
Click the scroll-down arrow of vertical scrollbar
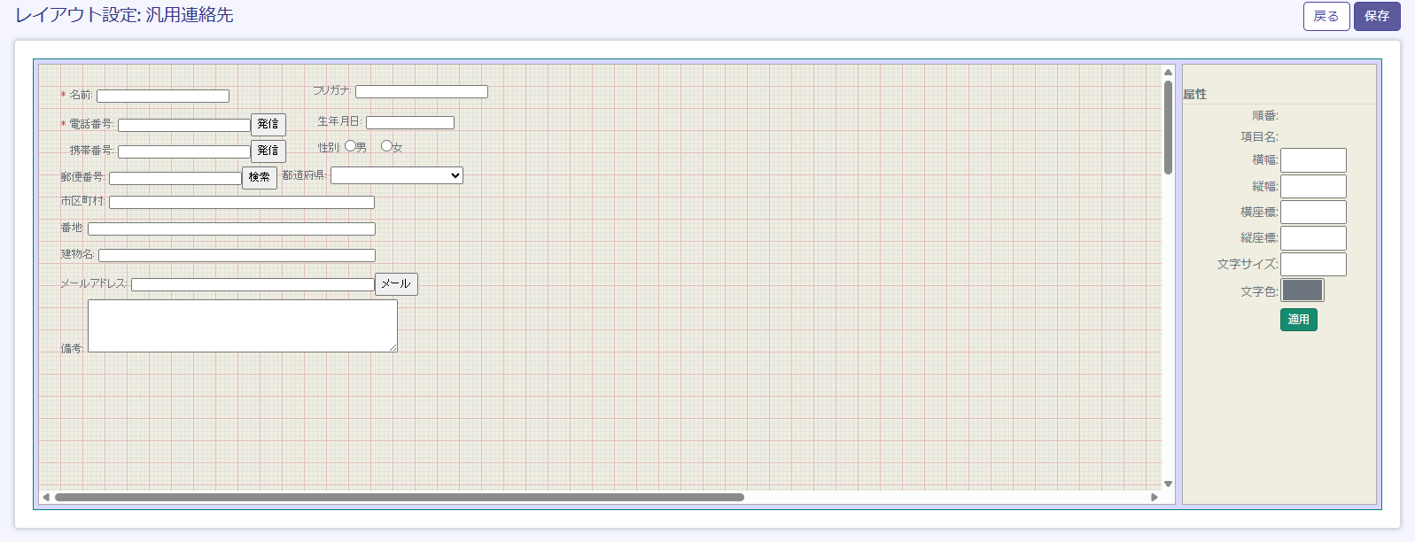pyautogui.click(x=1168, y=484)
